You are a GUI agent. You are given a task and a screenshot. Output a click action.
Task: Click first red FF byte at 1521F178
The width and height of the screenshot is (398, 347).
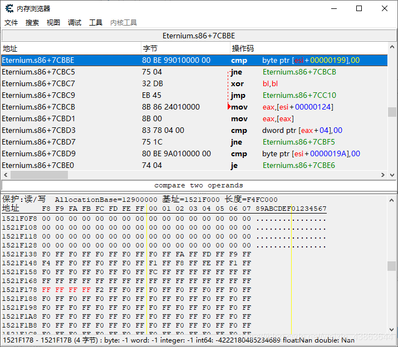point(46,290)
